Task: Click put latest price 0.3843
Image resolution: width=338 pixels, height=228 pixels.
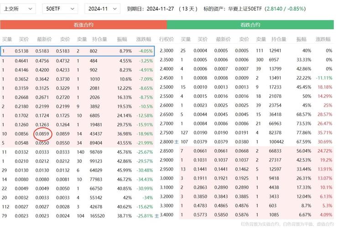Action: (x=221, y=197)
